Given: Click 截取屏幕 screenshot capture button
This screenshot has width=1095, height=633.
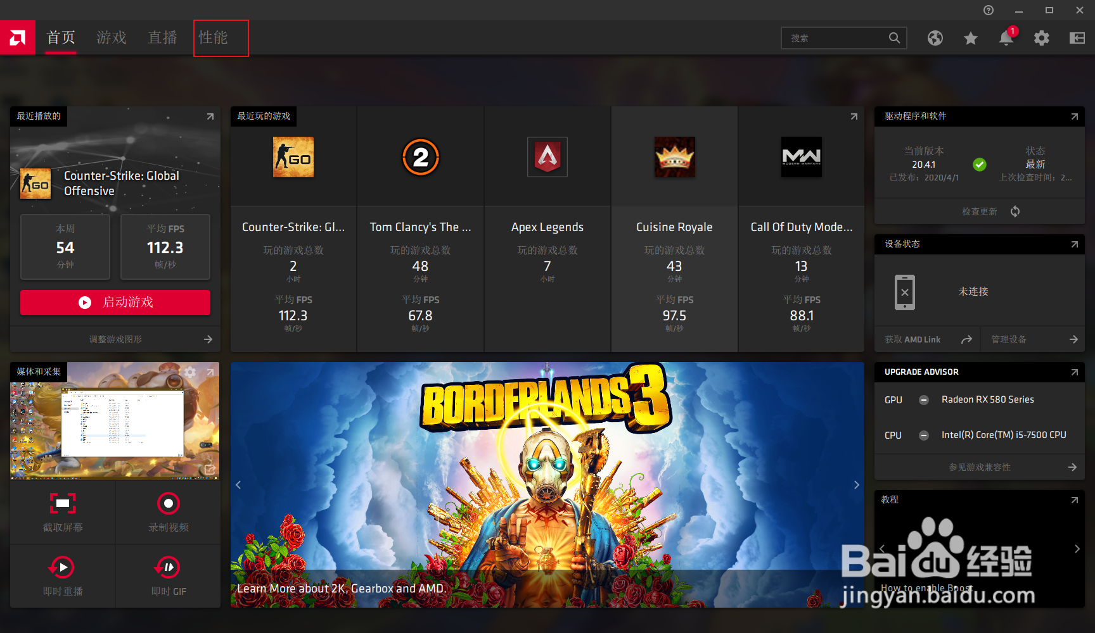Looking at the screenshot, I should tap(63, 512).
